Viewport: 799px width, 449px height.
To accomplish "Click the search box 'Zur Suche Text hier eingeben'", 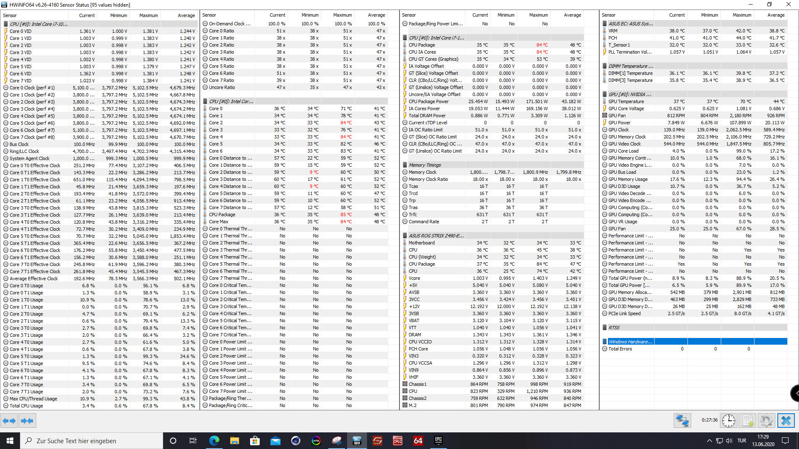I will (x=92, y=441).
